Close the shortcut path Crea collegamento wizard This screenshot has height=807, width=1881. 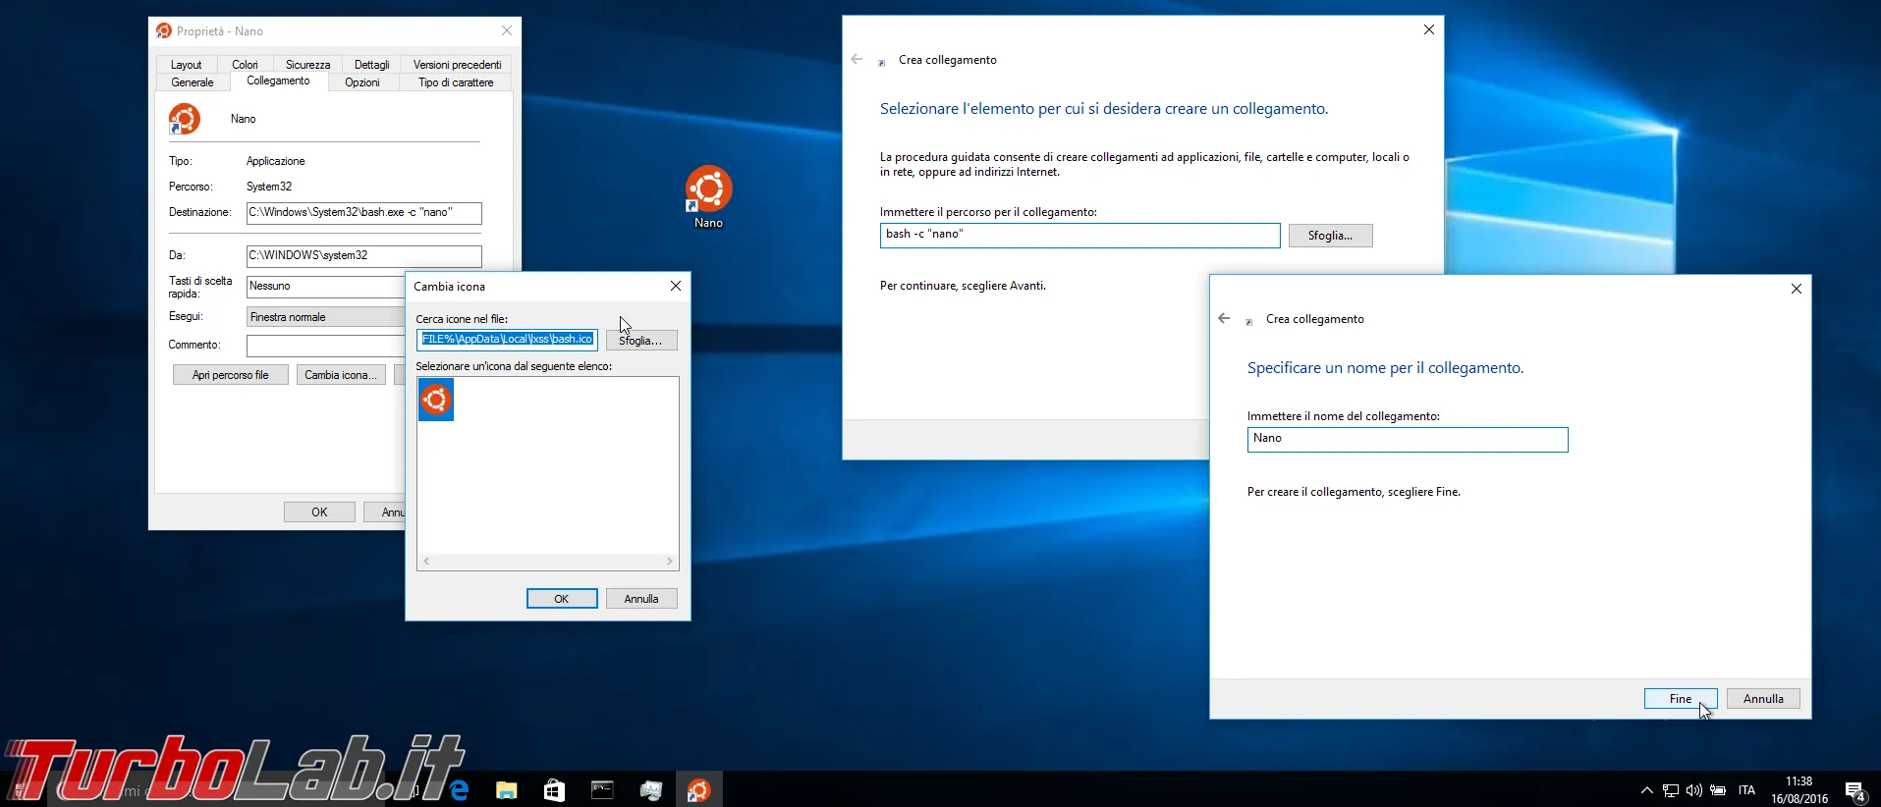1429,29
